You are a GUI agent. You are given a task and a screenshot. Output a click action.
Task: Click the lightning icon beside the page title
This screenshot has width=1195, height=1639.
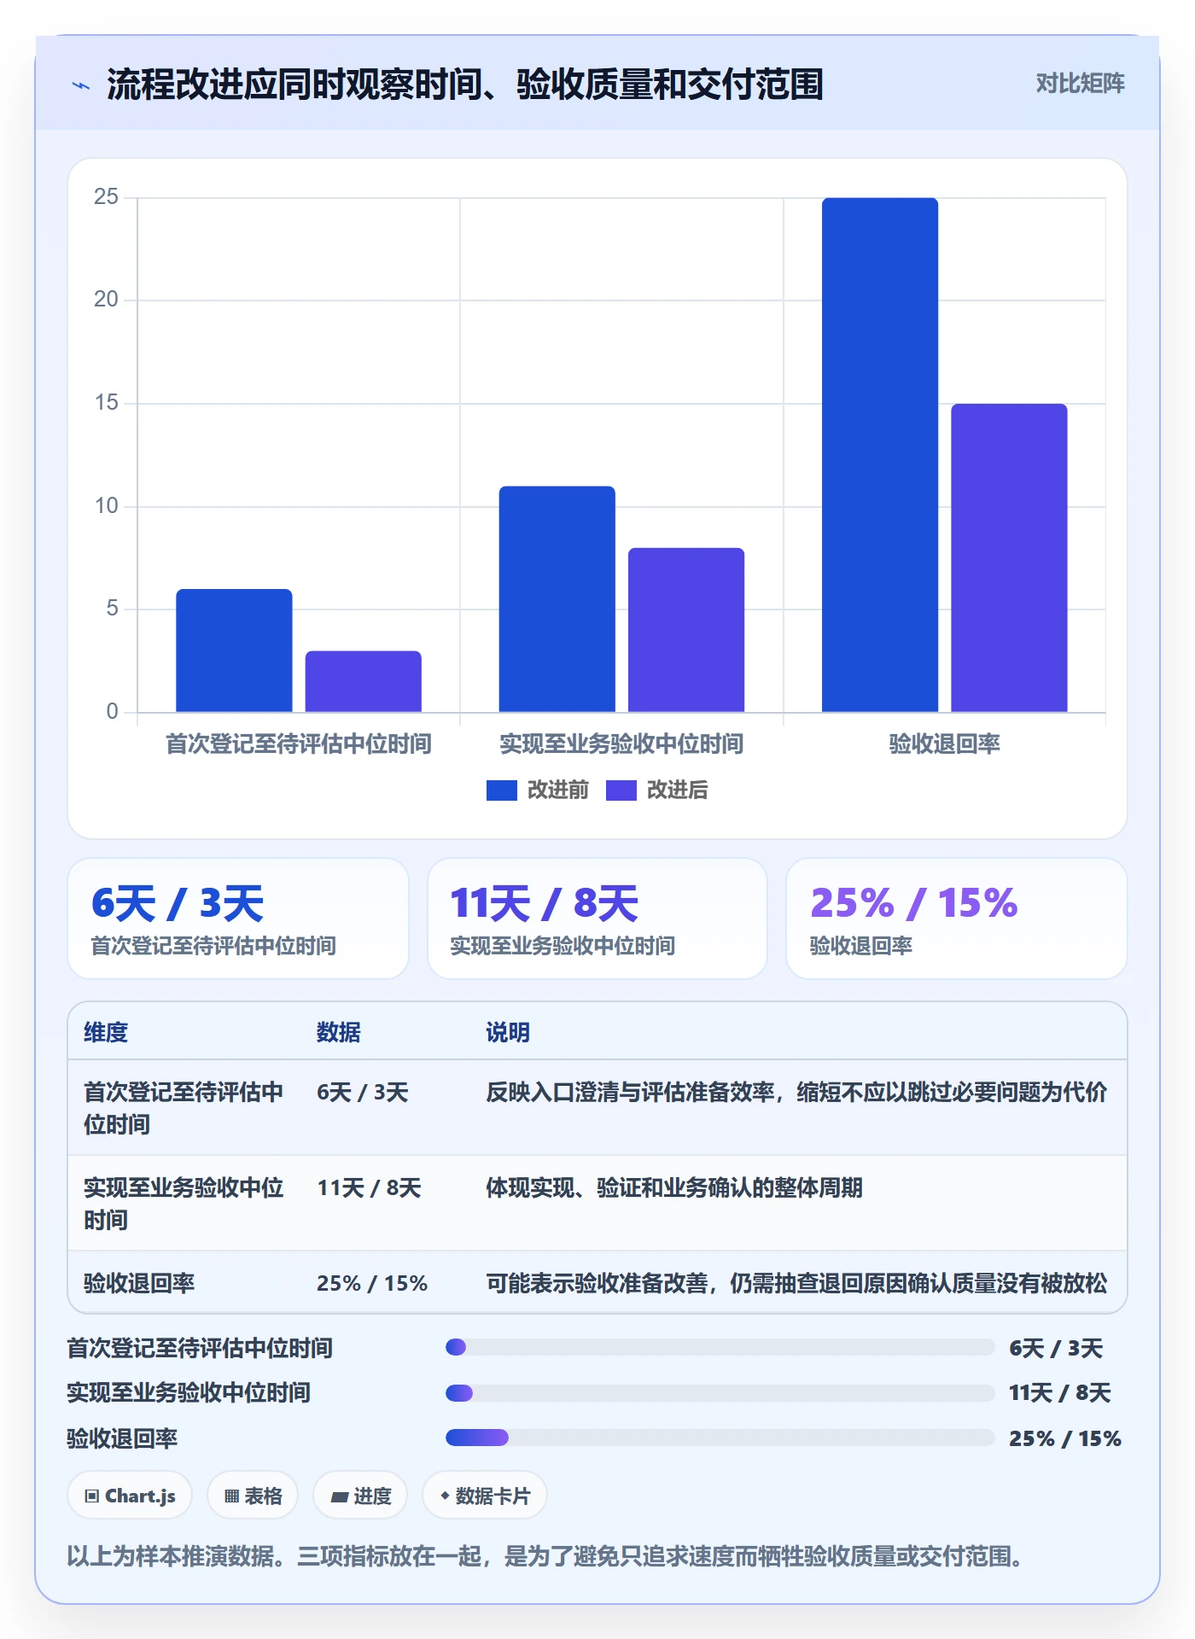(81, 85)
